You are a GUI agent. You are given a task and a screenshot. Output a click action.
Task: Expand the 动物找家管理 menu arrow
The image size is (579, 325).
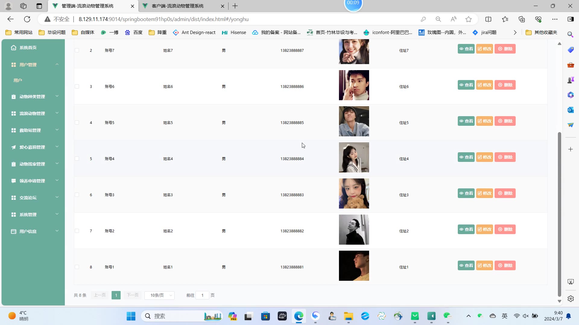(x=57, y=164)
